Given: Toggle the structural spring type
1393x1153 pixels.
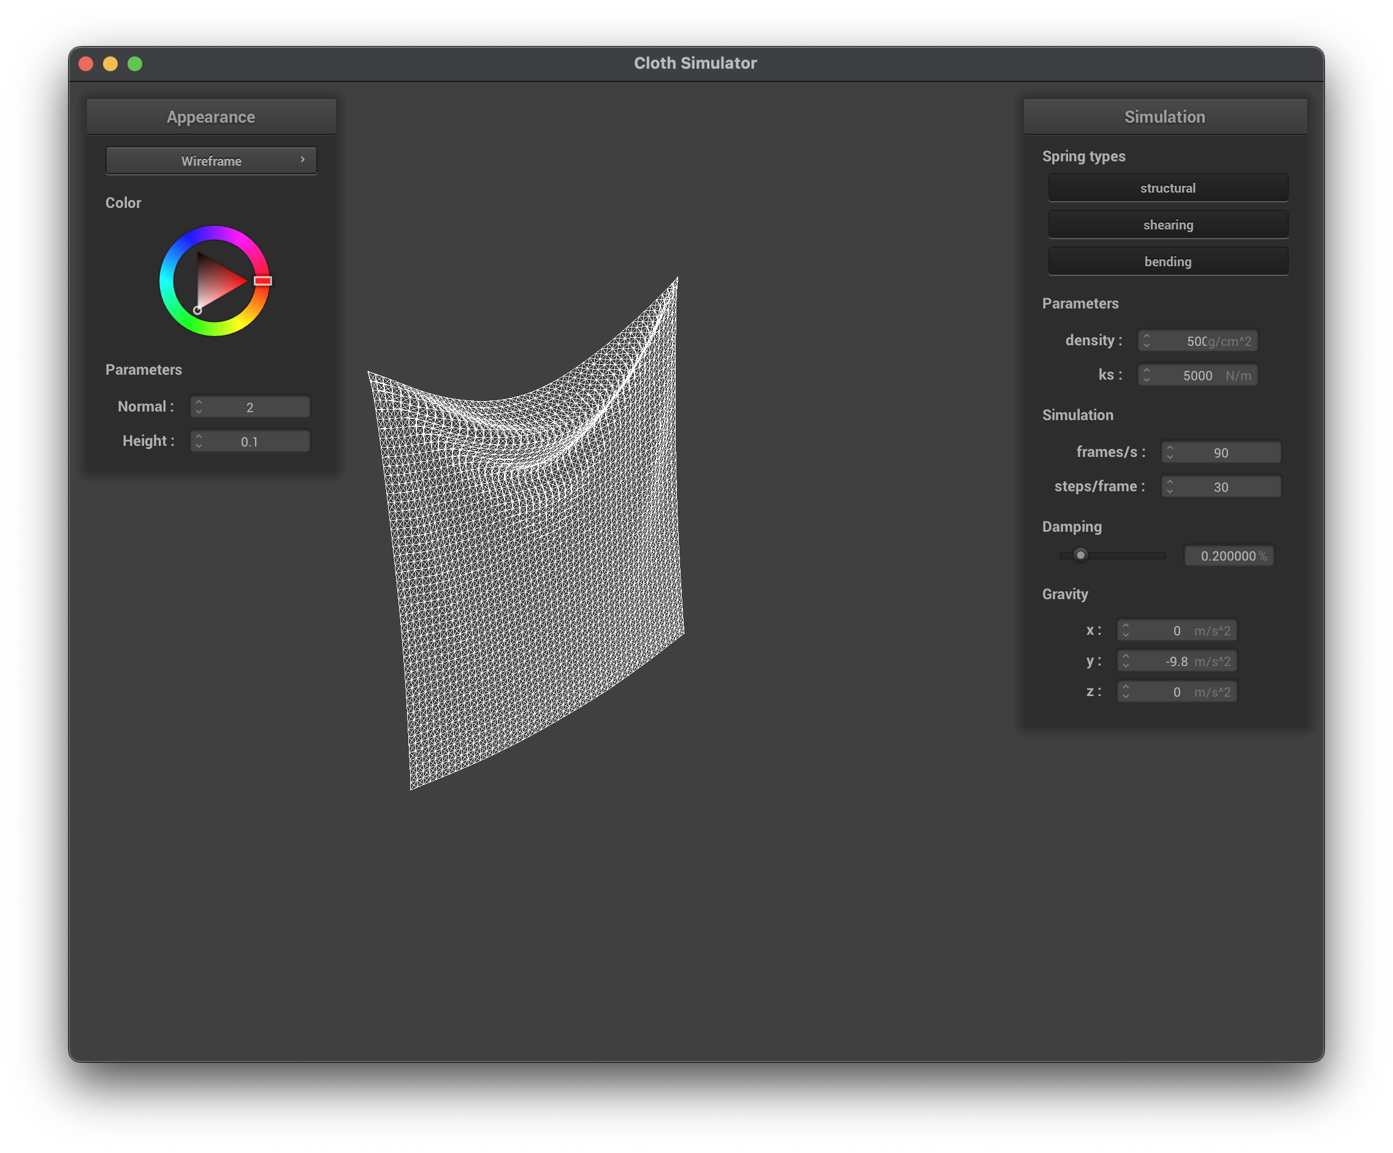Looking at the screenshot, I should pos(1167,188).
